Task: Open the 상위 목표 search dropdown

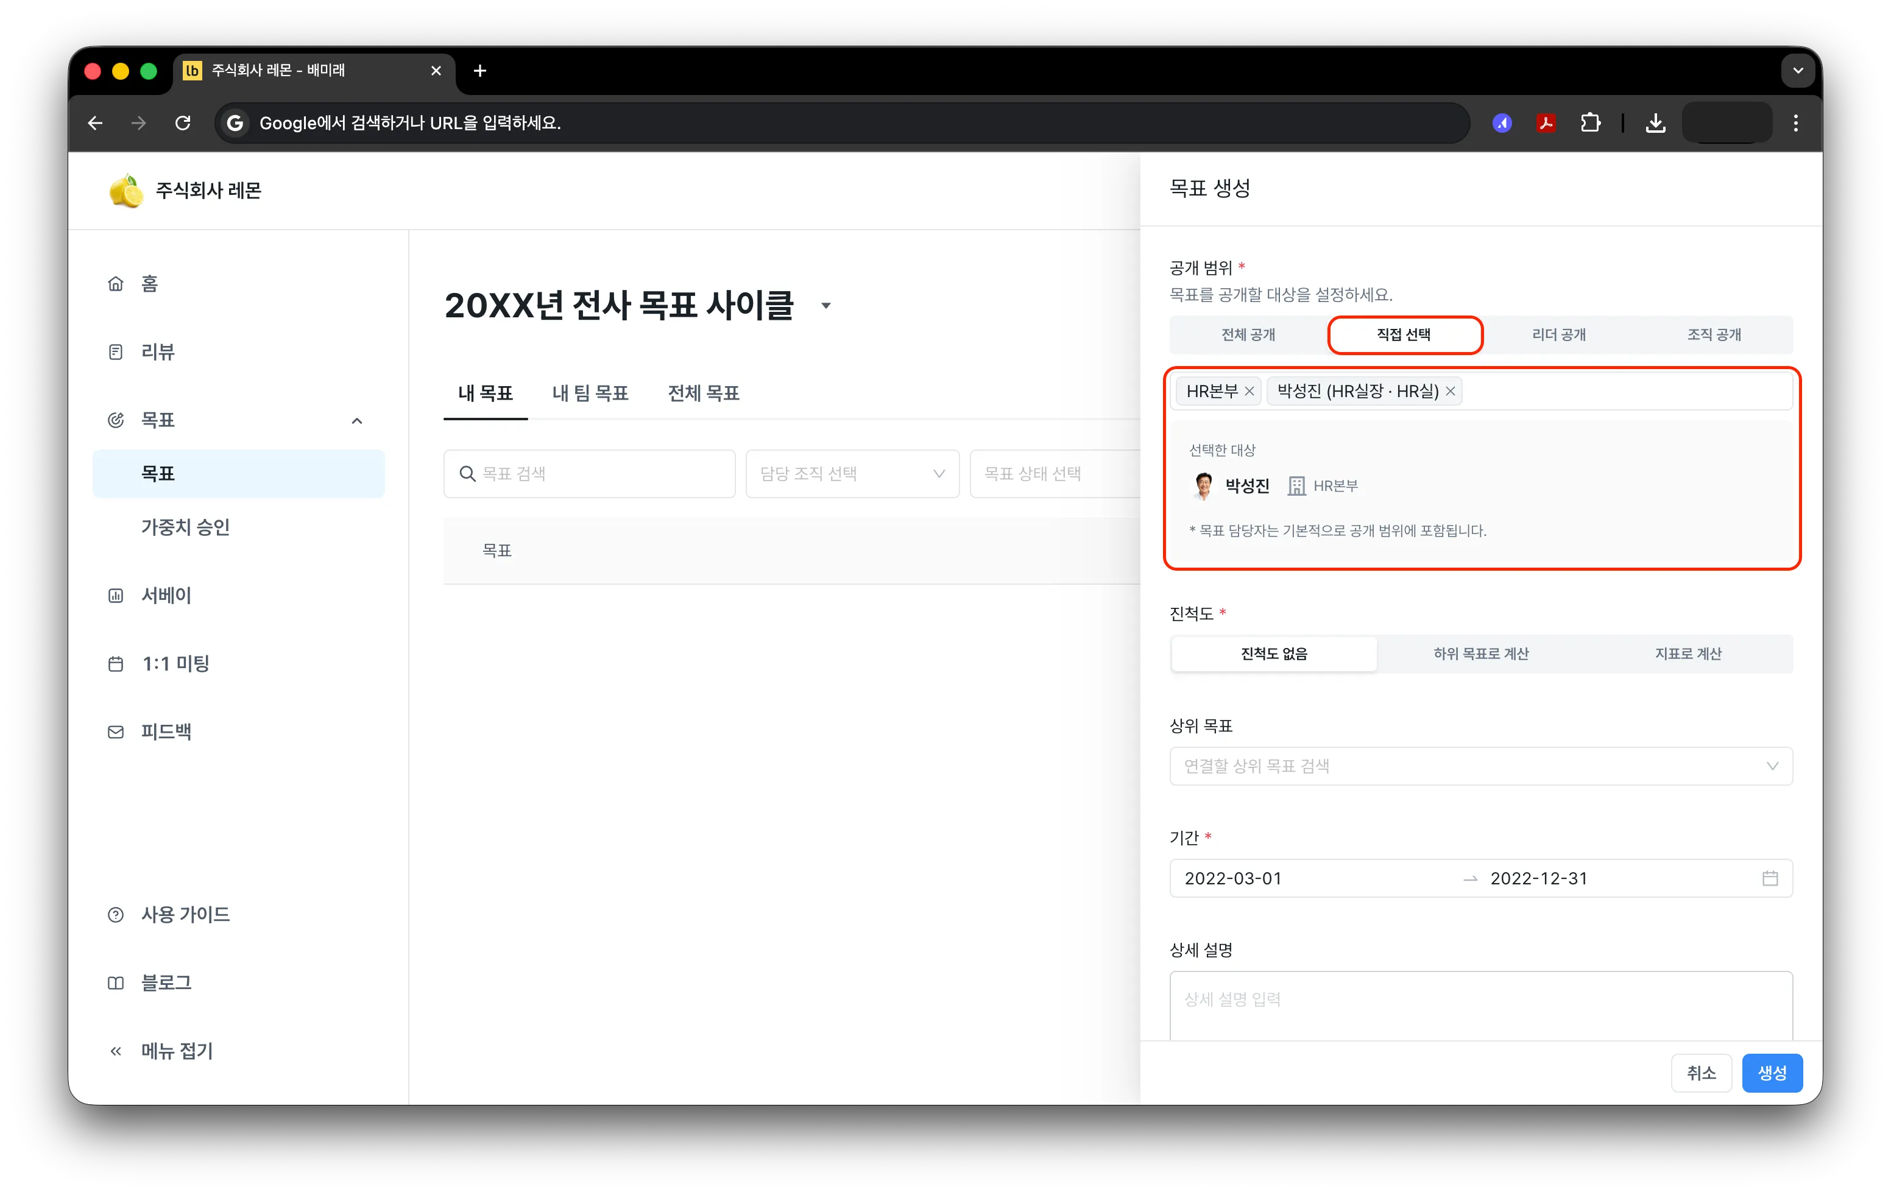Action: coord(1481,766)
